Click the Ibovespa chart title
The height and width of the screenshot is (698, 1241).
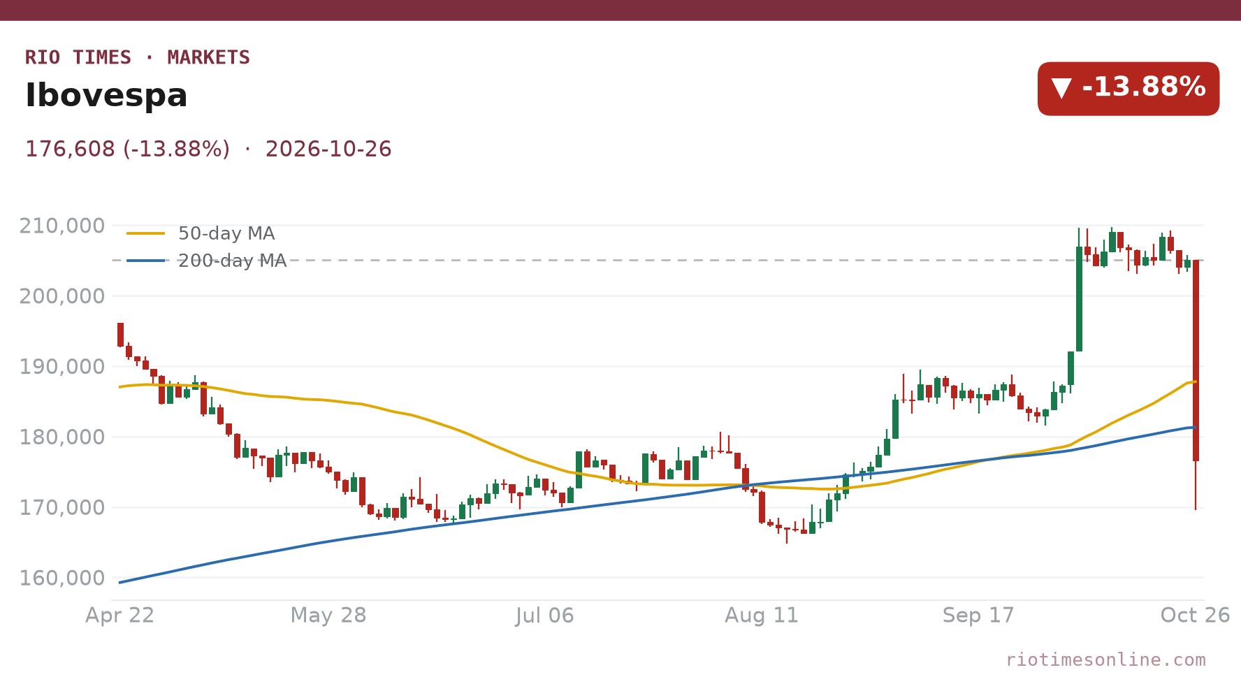106,96
